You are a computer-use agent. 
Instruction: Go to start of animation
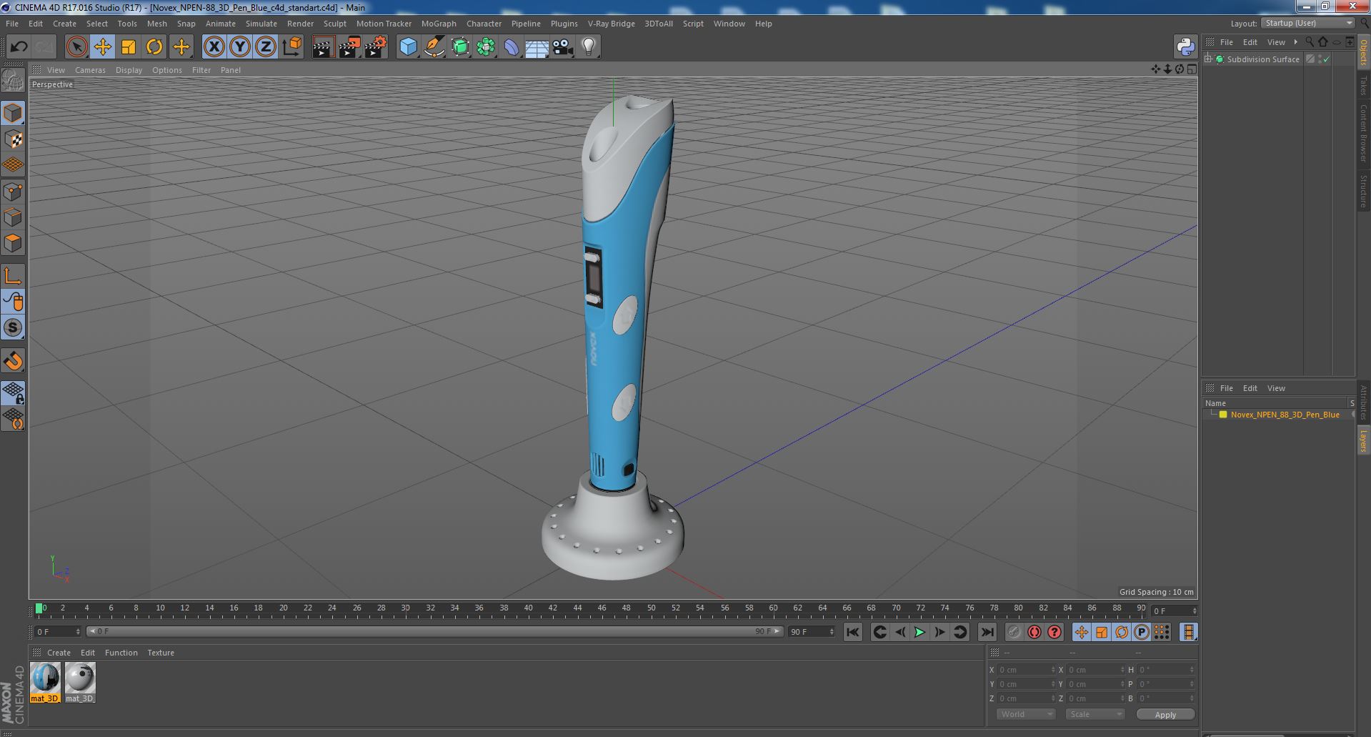[852, 632]
